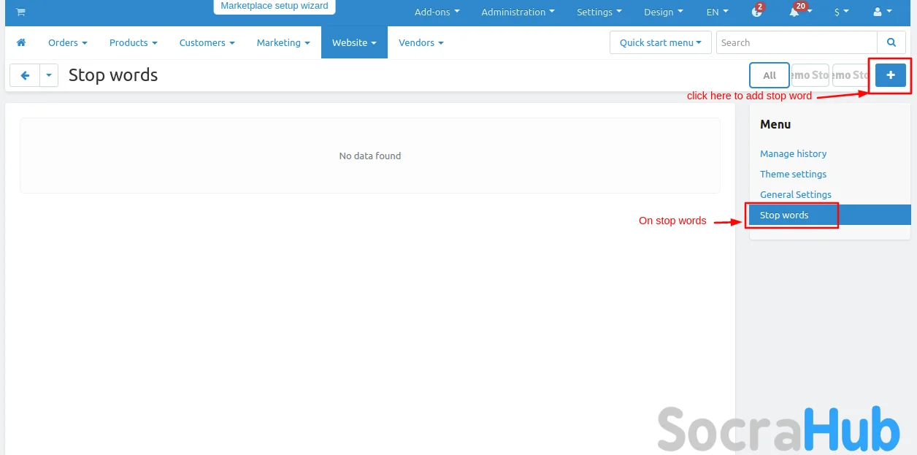Open the user account icon menu
This screenshot has height=455, width=917.
pos(882,12)
